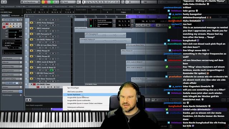Switch to the Inspector tab
Viewport: 229px width, 129px height.
click(5, 15)
